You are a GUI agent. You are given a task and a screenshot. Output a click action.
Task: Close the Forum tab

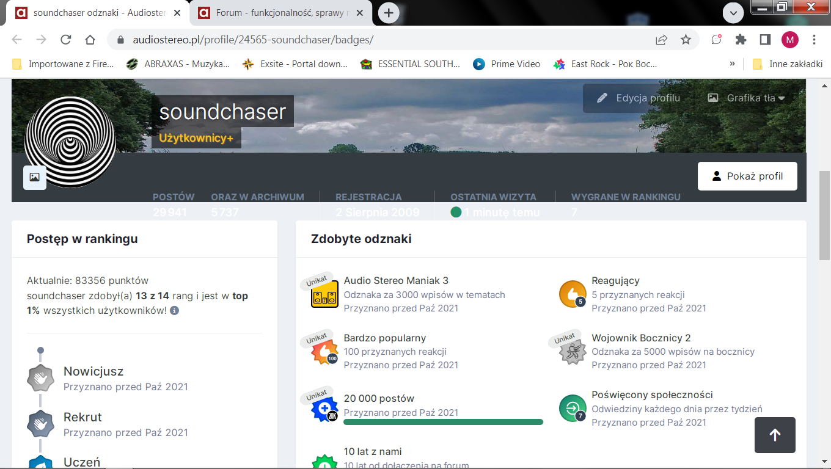[361, 13]
